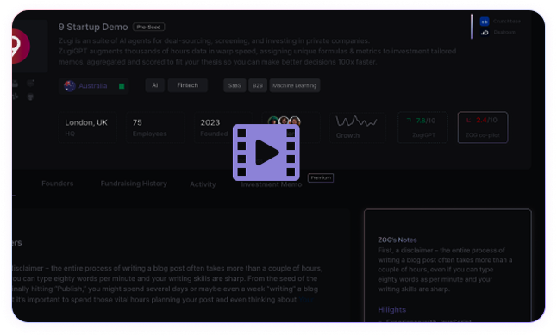The image size is (557, 336).
Task: Click the red startup logo thumbnail
Action: coord(20,47)
